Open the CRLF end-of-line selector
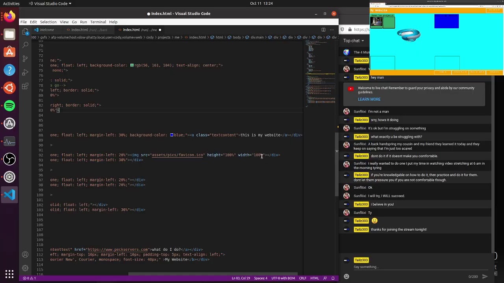The height and width of the screenshot is (283, 504). click(x=302, y=278)
